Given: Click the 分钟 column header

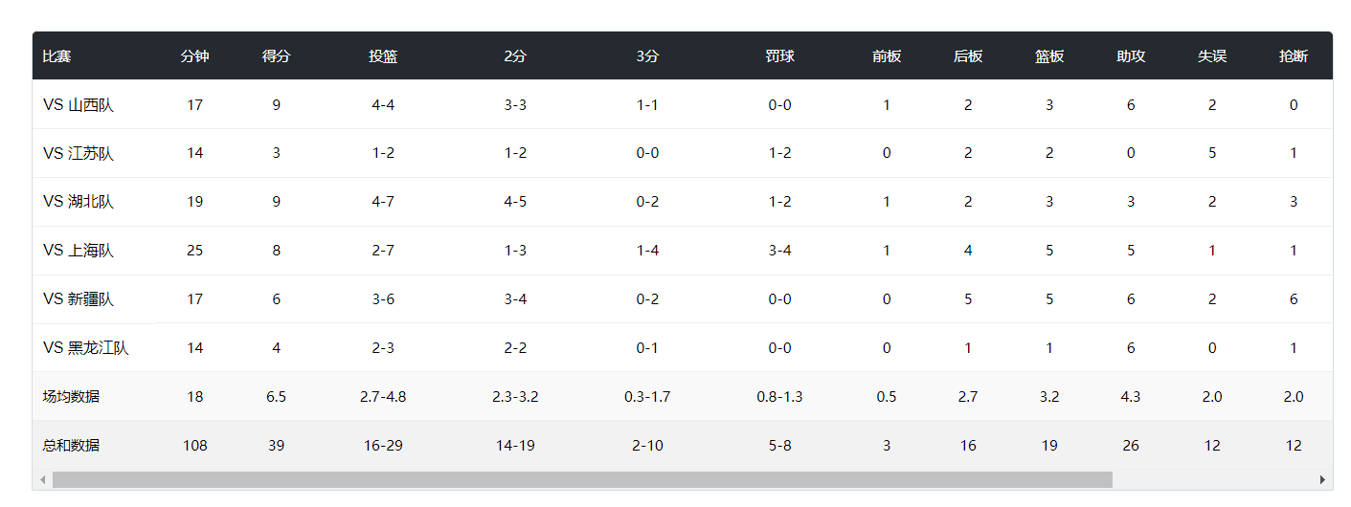Looking at the screenshot, I should tap(194, 56).
